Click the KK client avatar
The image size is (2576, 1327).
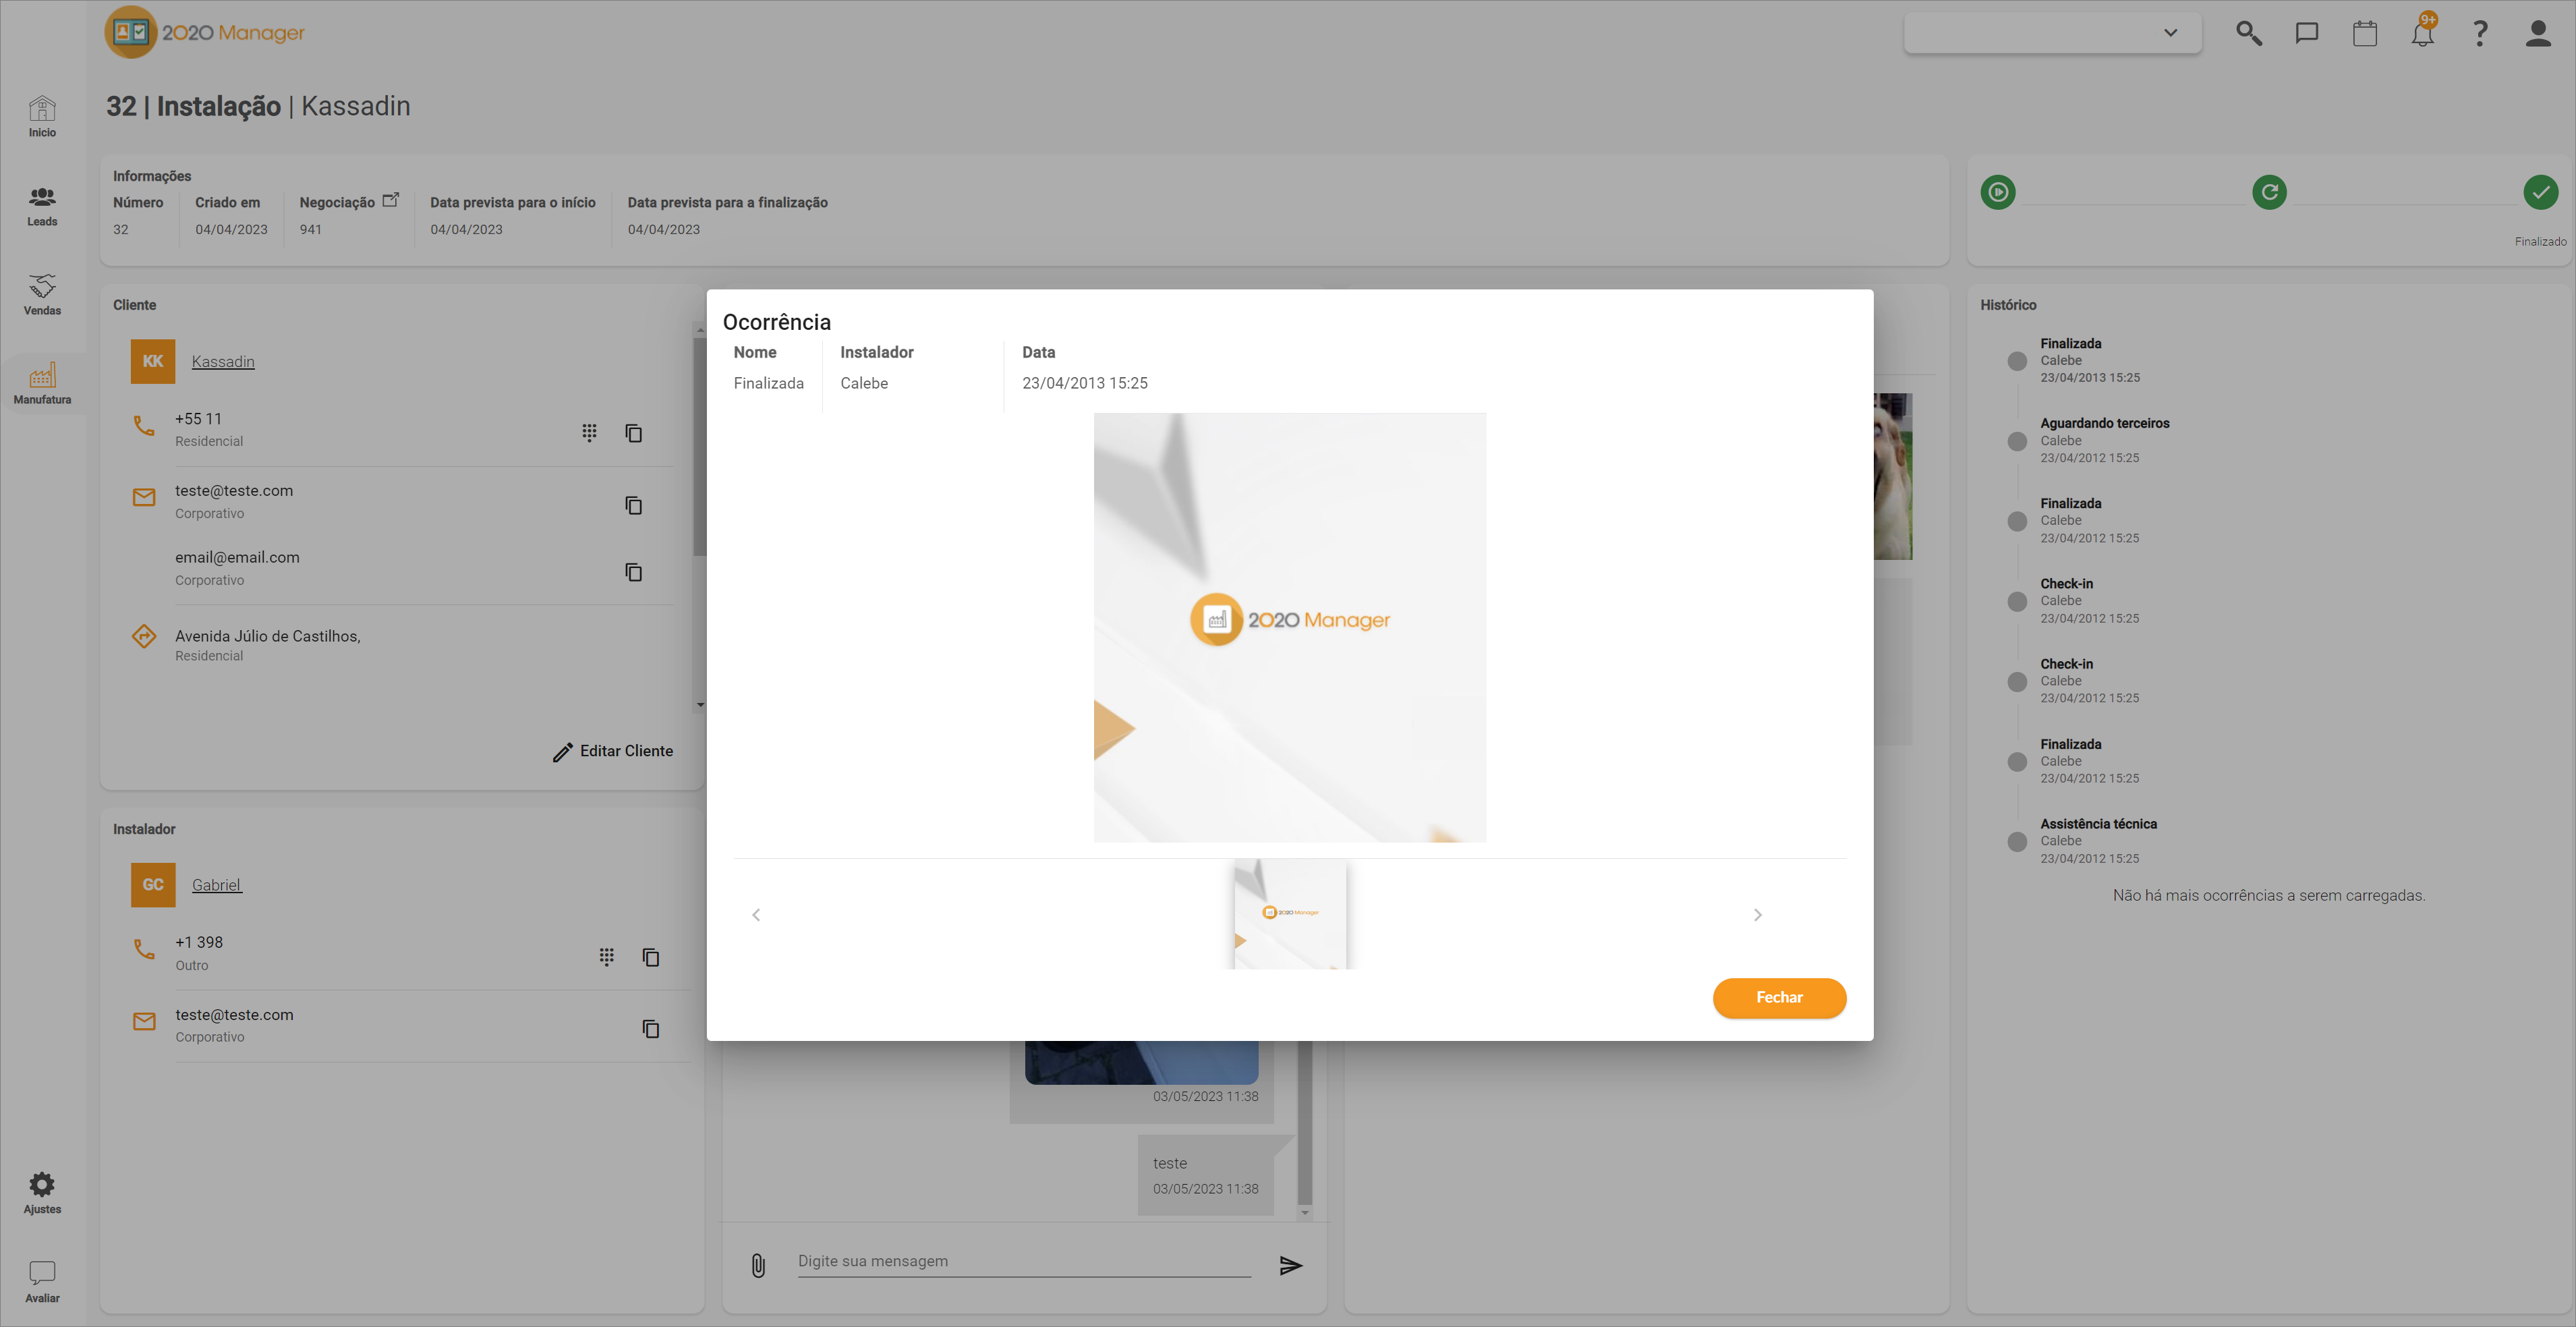[x=152, y=361]
